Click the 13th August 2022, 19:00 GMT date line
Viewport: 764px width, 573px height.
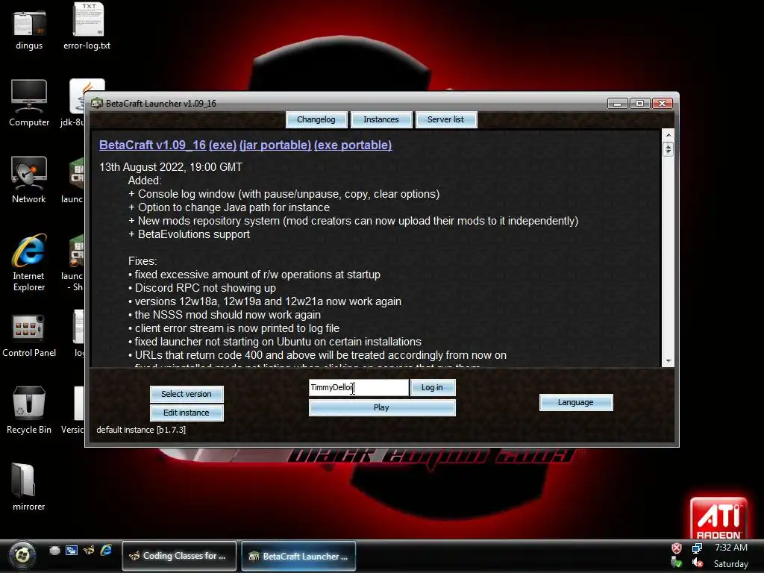(171, 167)
